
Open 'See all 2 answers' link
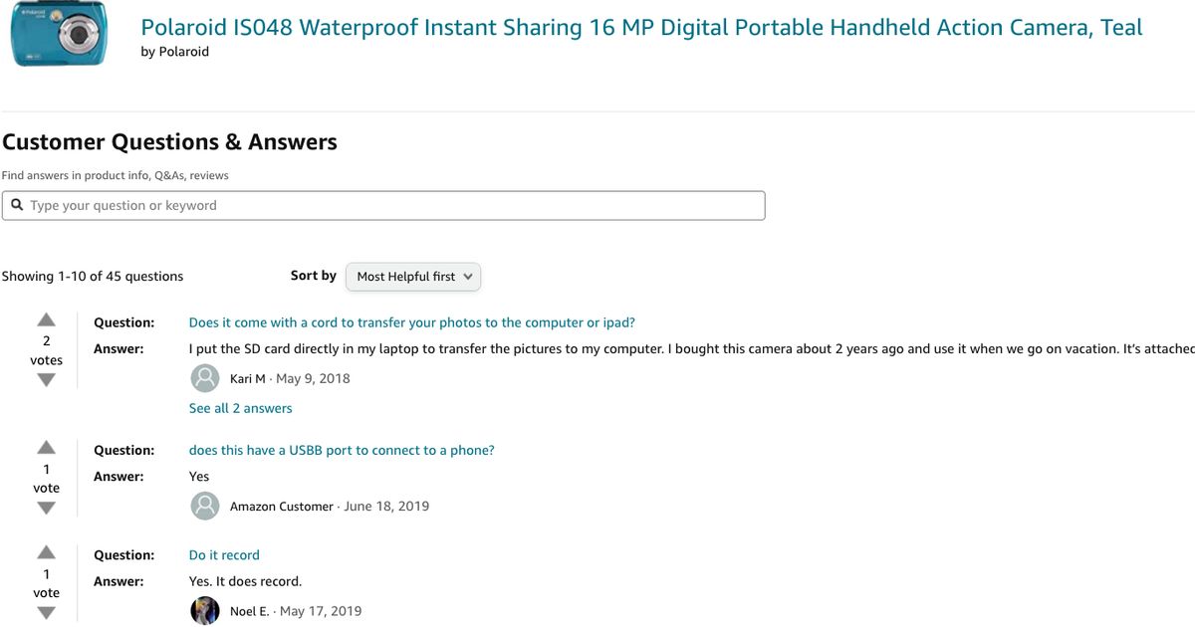click(x=240, y=408)
